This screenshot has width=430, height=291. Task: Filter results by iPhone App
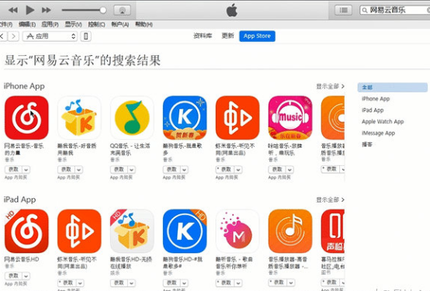[x=376, y=99]
